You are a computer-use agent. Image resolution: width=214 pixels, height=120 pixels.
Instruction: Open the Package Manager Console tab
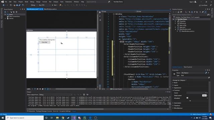tap(44, 111)
